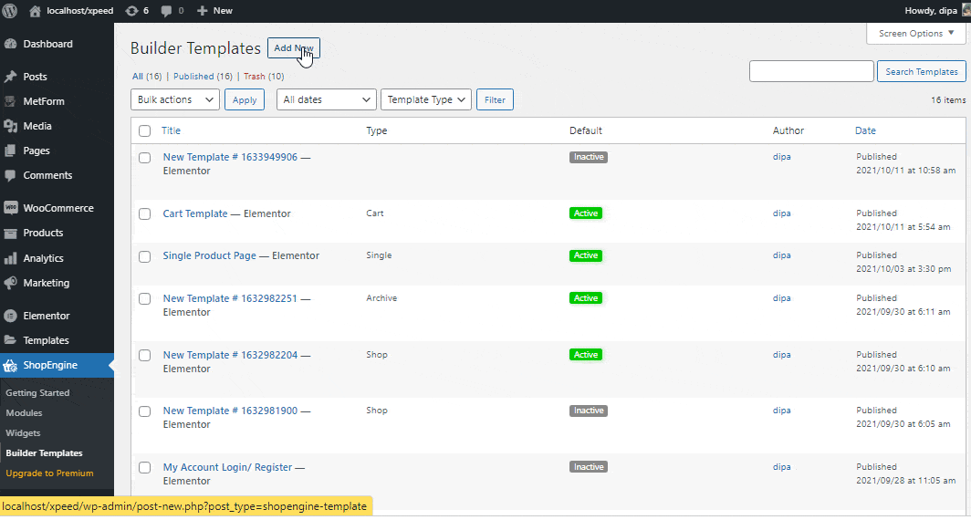Open the Builder Templates submenu item
This screenshot has height=520, width=971.
coord(44,453)
